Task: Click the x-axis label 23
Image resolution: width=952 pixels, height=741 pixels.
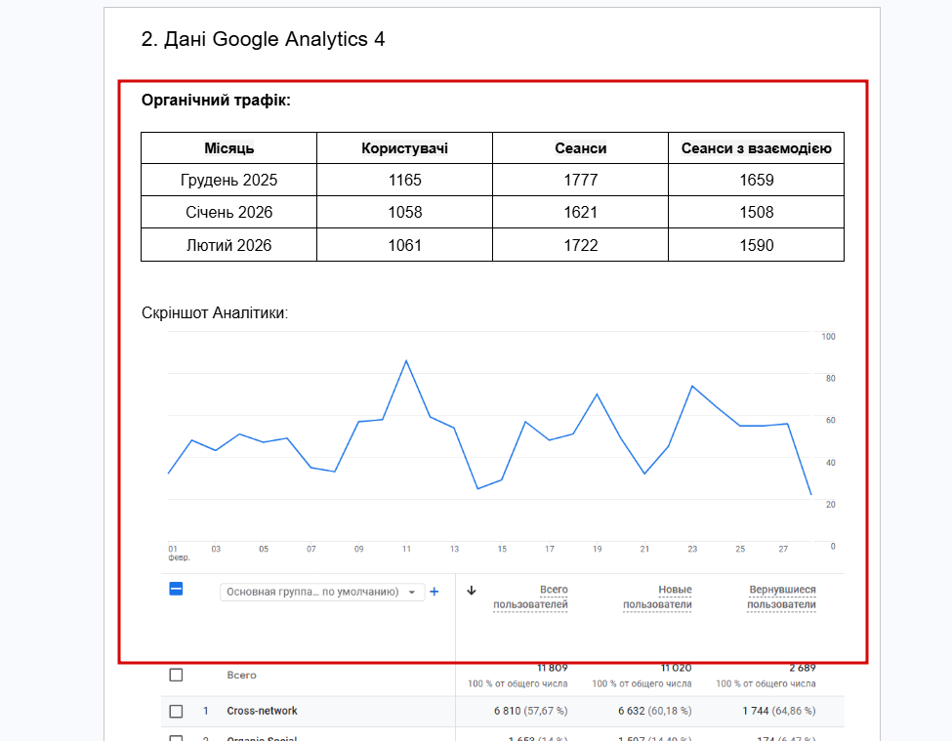Action: pos(692,549)
